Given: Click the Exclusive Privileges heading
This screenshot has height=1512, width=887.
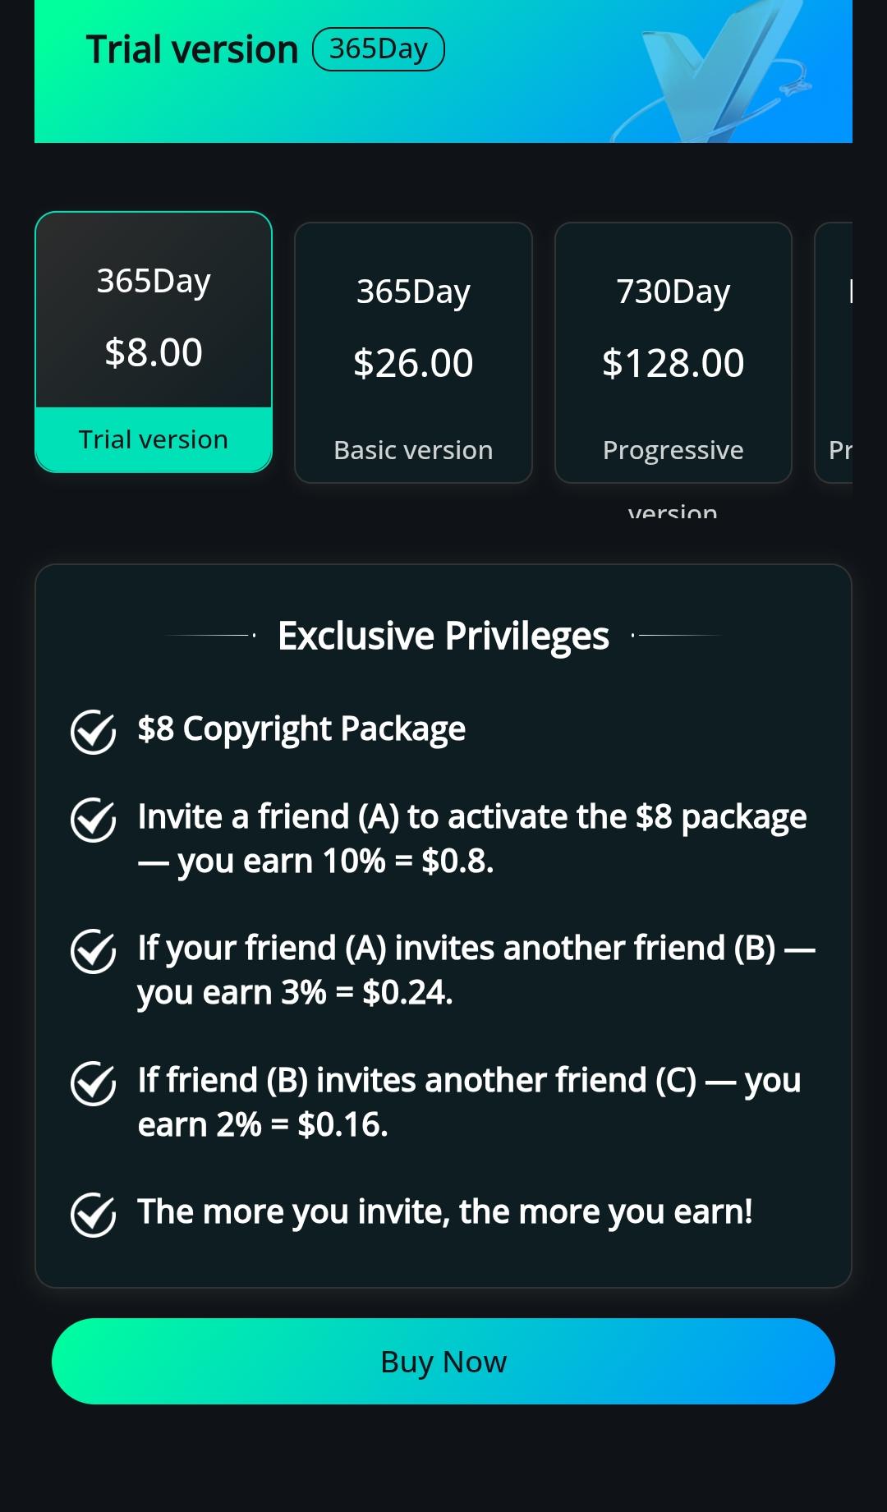Looking at the screenshot, I should coord(443,636).
